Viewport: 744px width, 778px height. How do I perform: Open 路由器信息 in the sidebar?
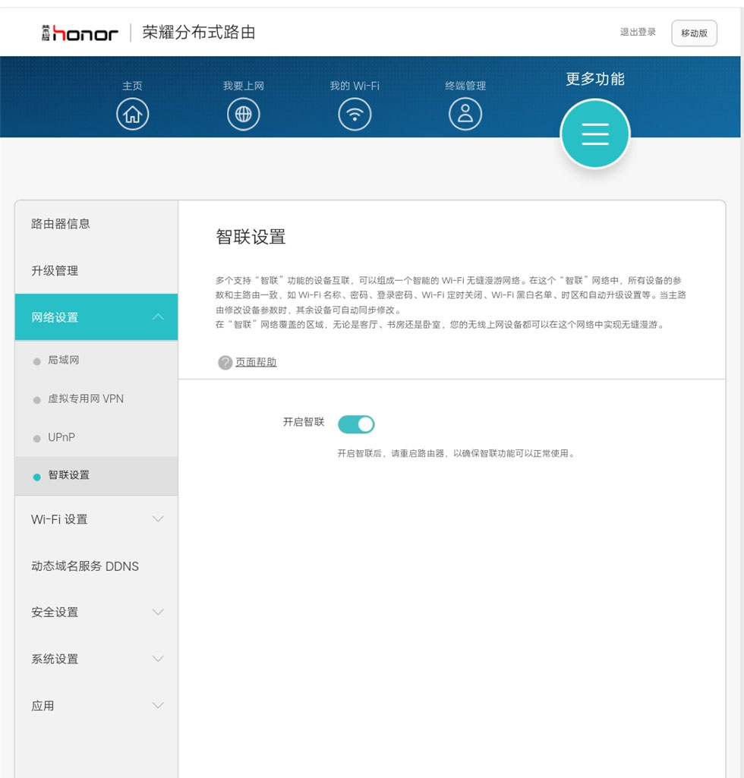pos(61,224)
